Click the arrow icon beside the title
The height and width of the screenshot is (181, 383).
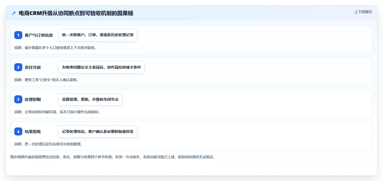(x=14, y=13)
